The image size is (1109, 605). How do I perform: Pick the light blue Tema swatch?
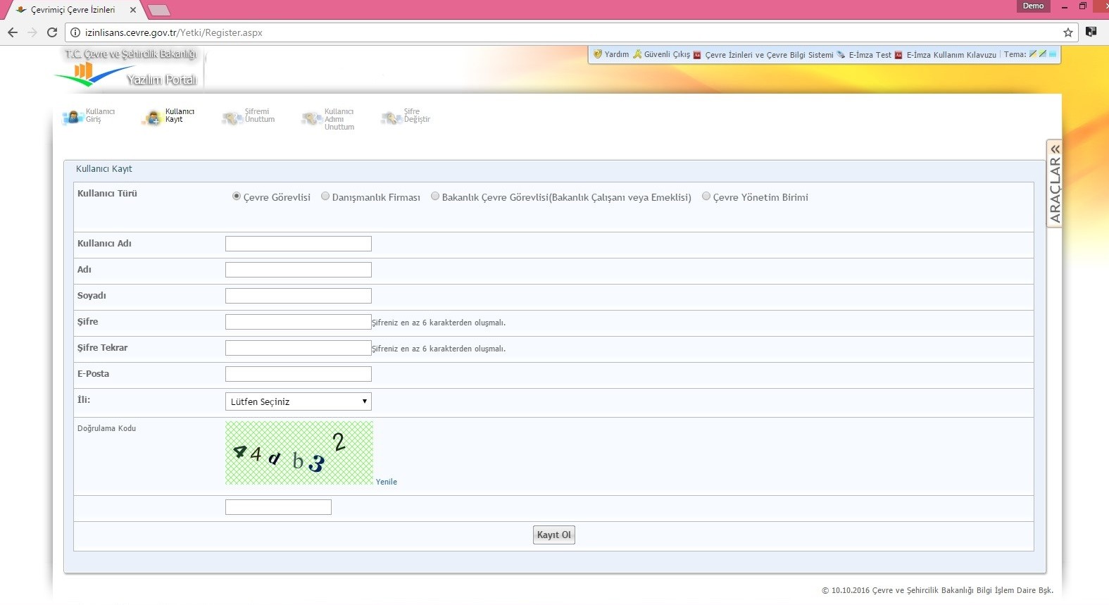point(1053,54)
